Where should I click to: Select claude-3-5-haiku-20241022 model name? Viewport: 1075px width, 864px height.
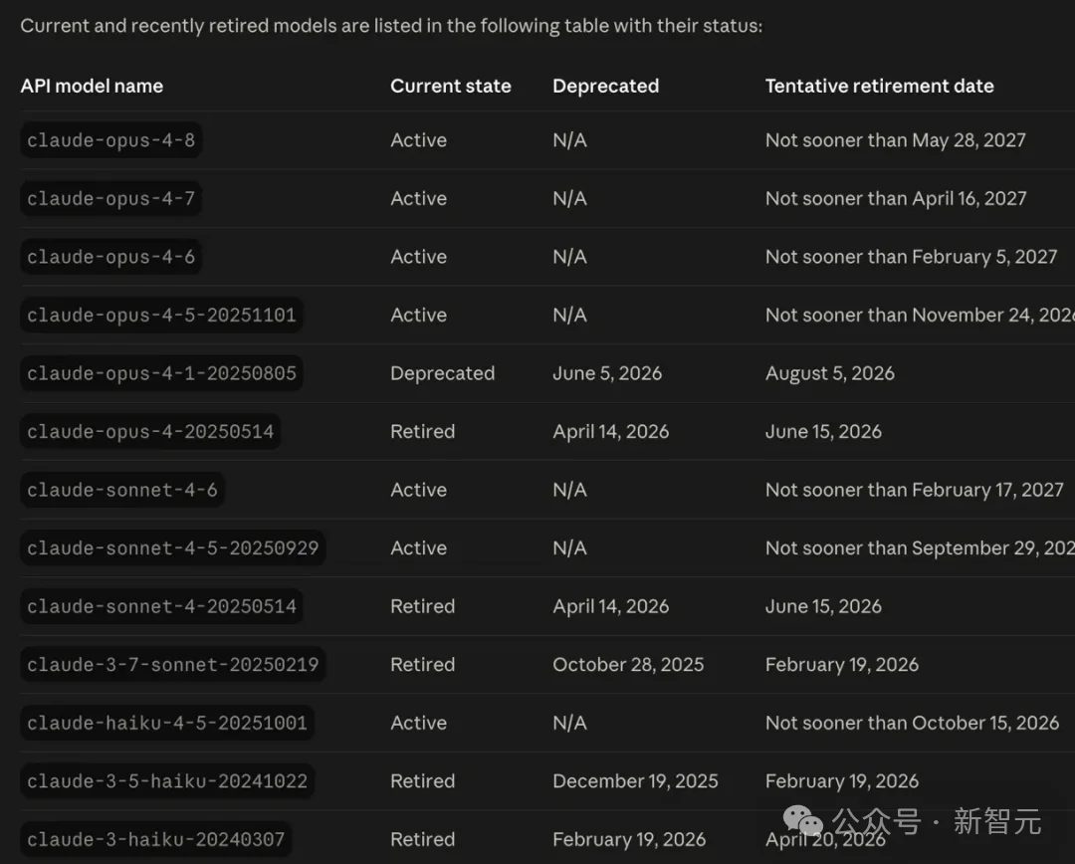(167, 781)
